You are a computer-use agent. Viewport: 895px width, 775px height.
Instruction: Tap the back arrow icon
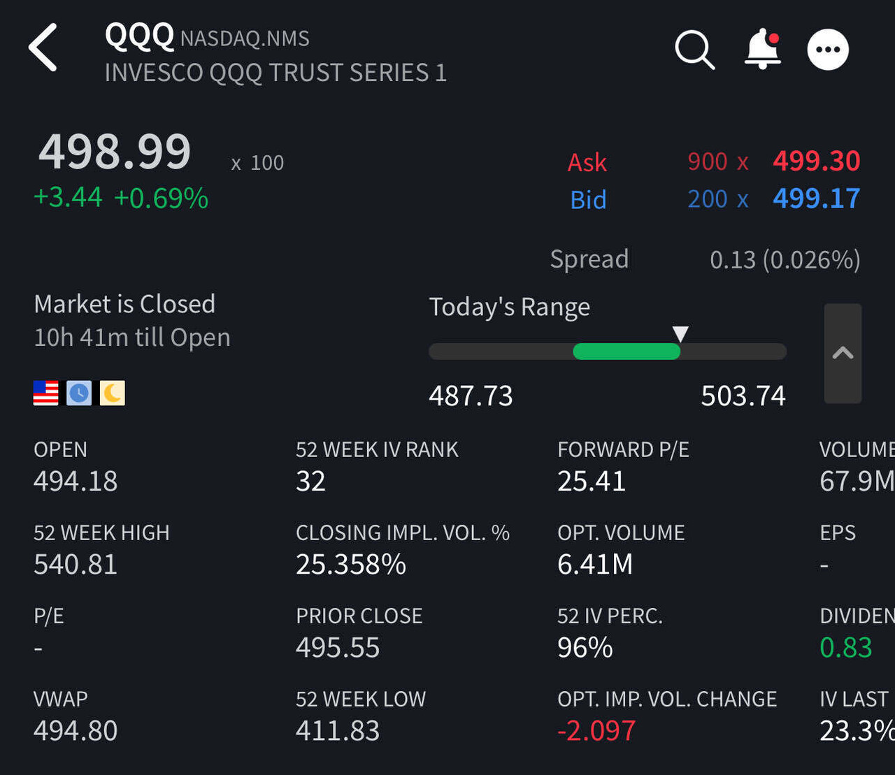(43, 48)
